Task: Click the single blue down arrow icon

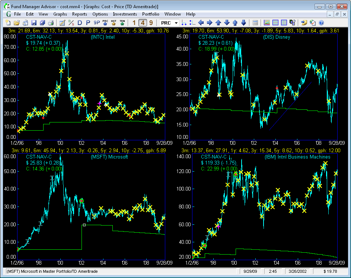Action: [x=227, y=23]
